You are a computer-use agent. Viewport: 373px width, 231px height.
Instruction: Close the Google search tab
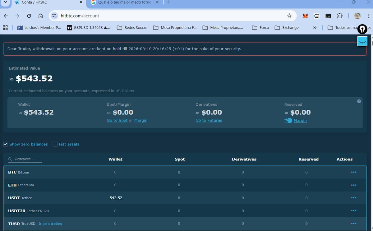[x=157, y=2]
